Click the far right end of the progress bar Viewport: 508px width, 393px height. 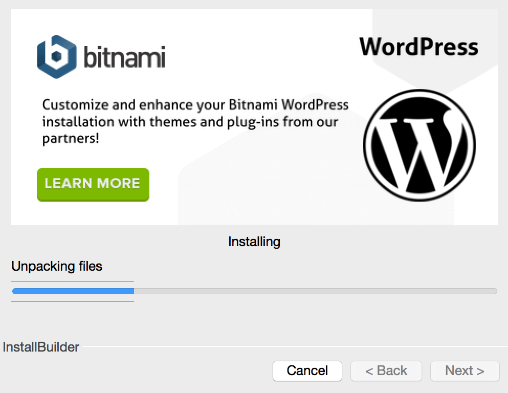pyautogui.click(x=495, y=291)
